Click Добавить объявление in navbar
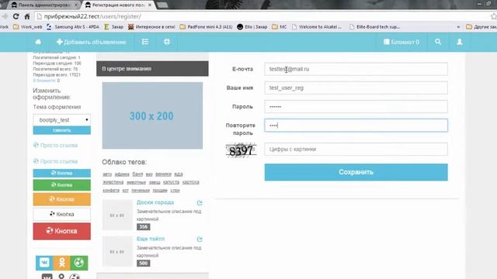The image size is (497, 279). point(92,42)
